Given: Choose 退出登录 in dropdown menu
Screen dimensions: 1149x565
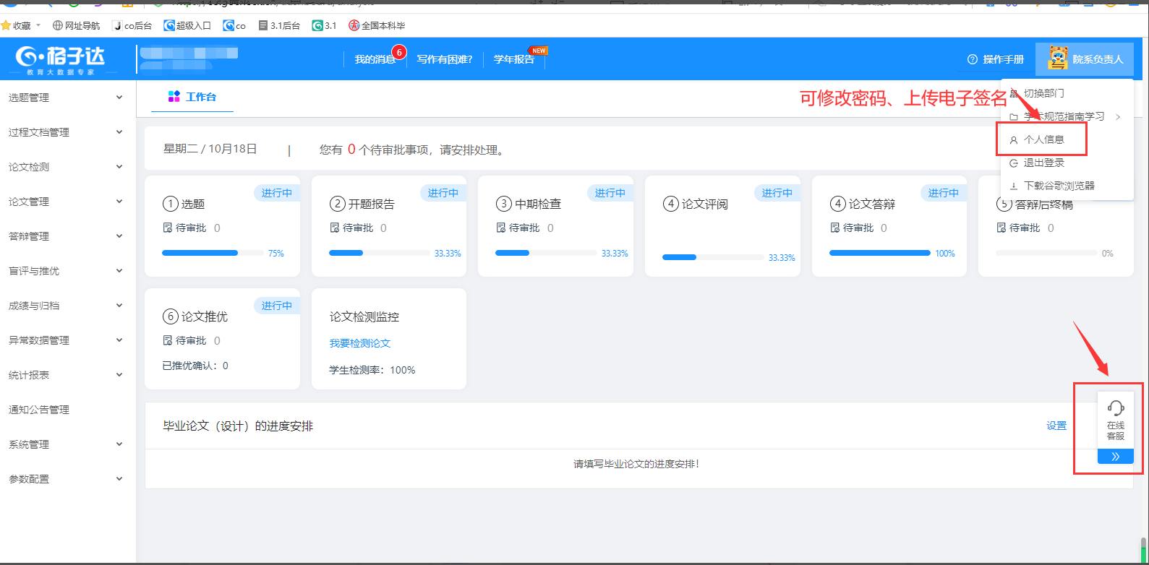Looking at the screenshot, I should 1043,163.
